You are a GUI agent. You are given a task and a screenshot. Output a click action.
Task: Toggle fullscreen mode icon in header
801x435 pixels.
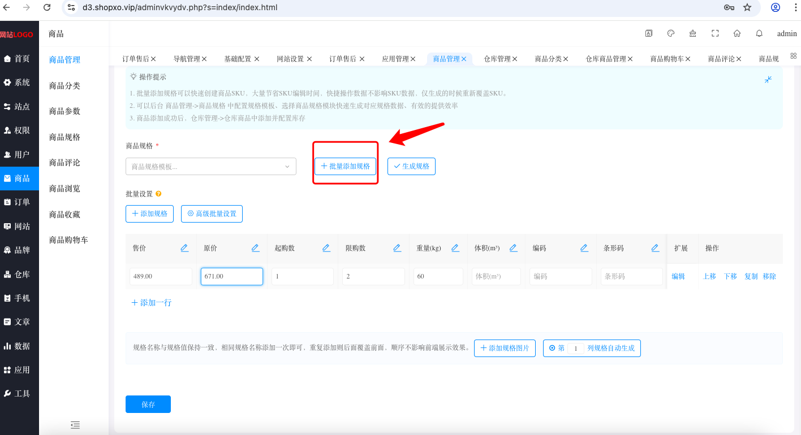[x=715, y=33]
